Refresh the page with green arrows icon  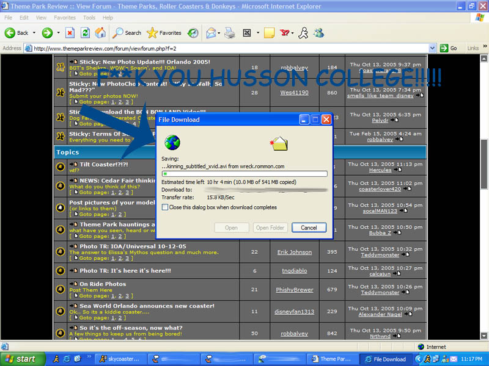point(85,33)
